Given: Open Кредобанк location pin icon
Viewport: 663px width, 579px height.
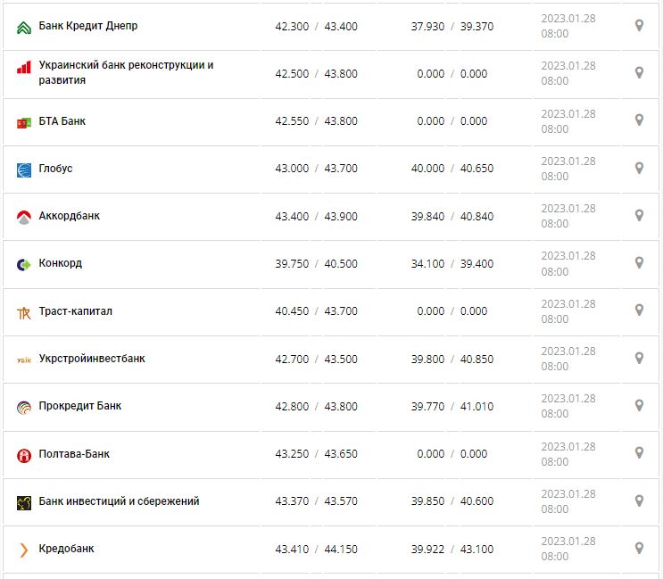Looking at the screenshot, I should pos(639,548).
